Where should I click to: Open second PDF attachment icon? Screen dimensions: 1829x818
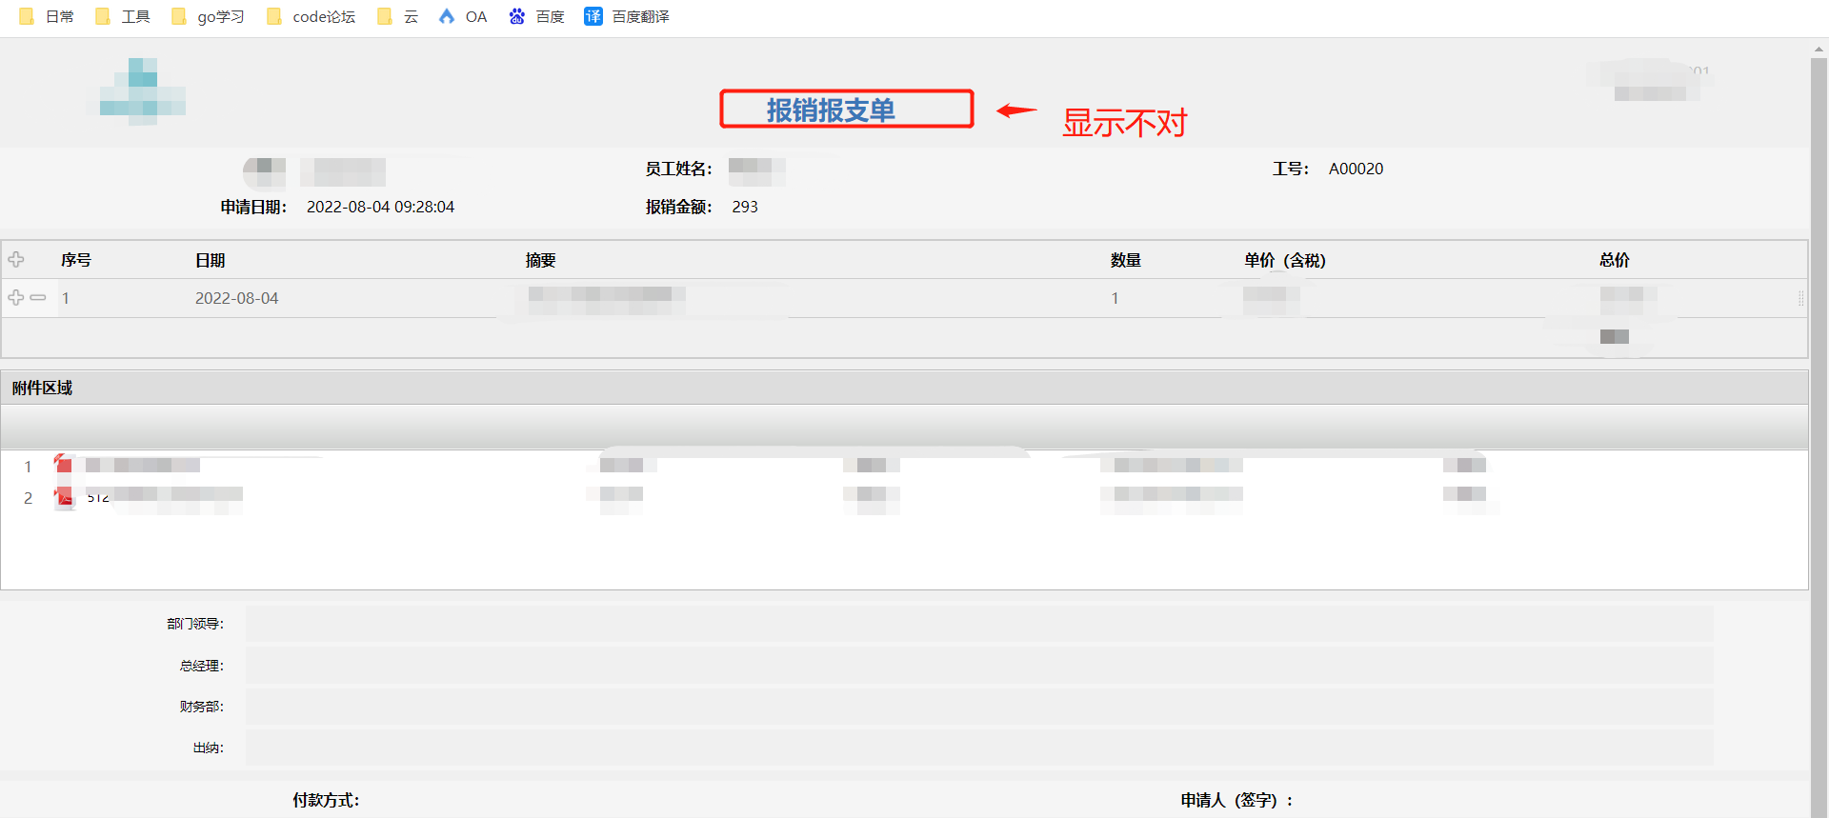pos(64,496)
